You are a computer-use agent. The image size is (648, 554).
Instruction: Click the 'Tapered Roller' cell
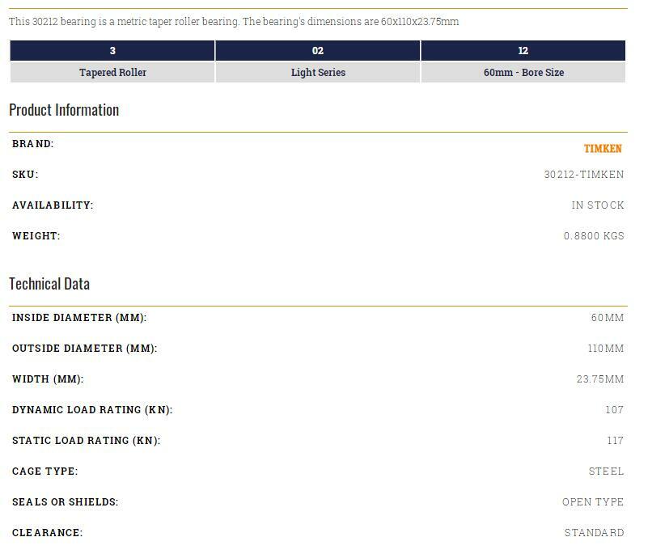tap(112, 72)
